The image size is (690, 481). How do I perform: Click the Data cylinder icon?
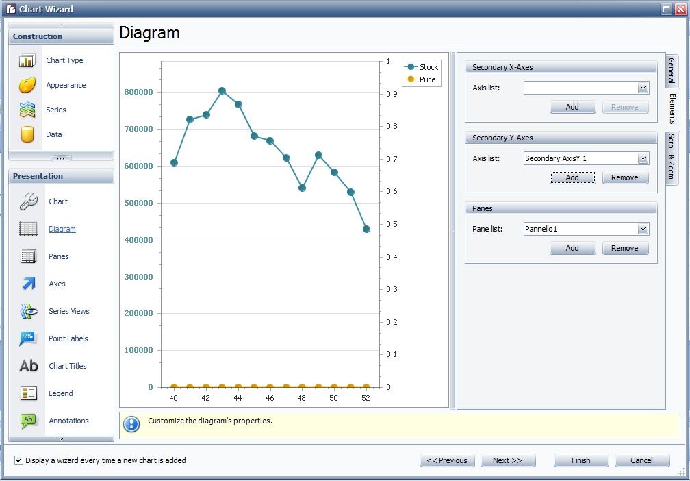tap(27, 134)
